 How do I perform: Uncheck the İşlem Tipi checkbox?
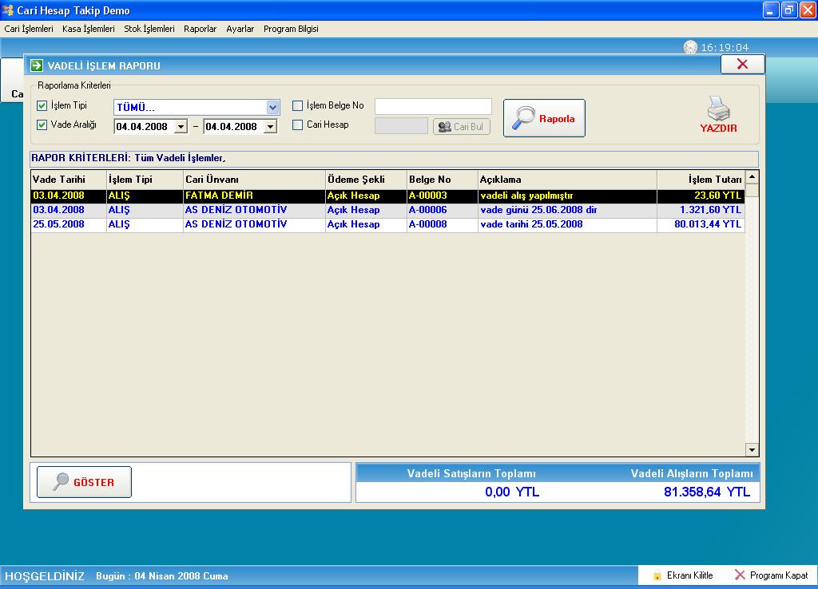coord(42,105)
